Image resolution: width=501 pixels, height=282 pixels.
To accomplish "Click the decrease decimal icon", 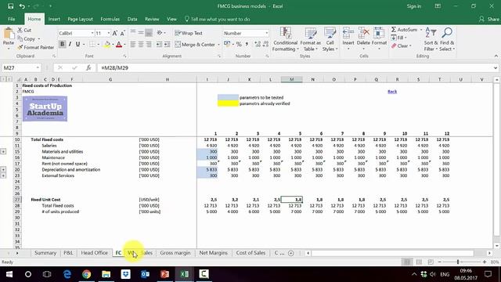I will [265, 45].
